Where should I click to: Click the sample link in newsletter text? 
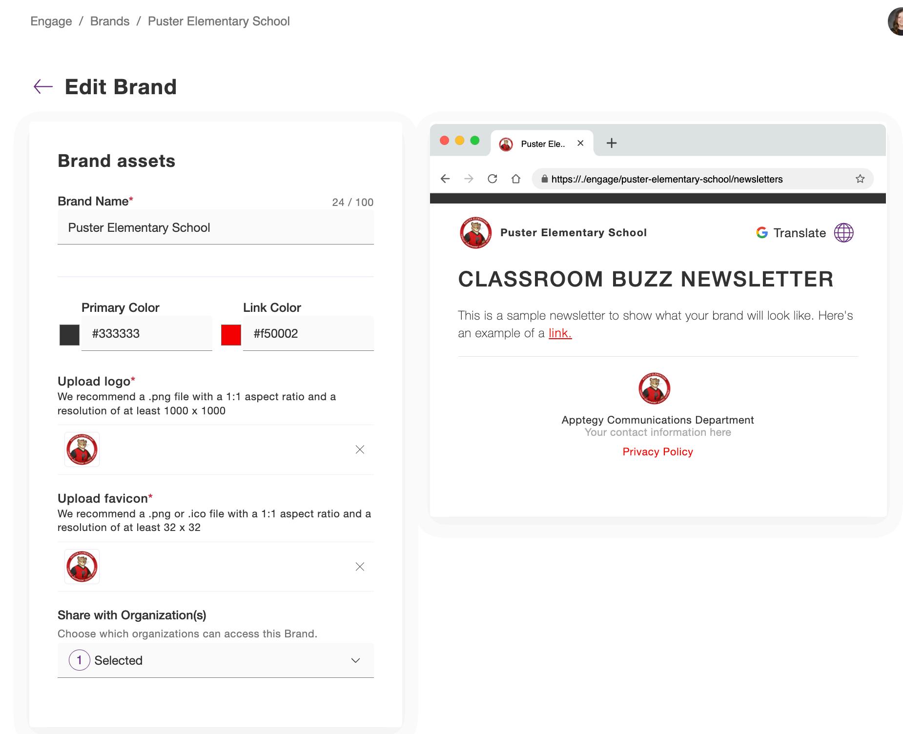pos(560,333)
